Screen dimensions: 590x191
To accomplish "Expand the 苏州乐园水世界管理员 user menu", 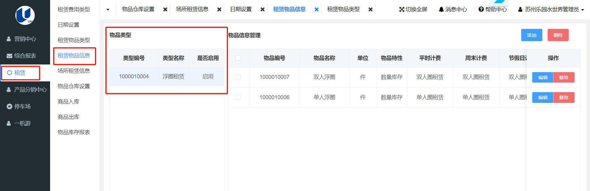I will 551,10.
